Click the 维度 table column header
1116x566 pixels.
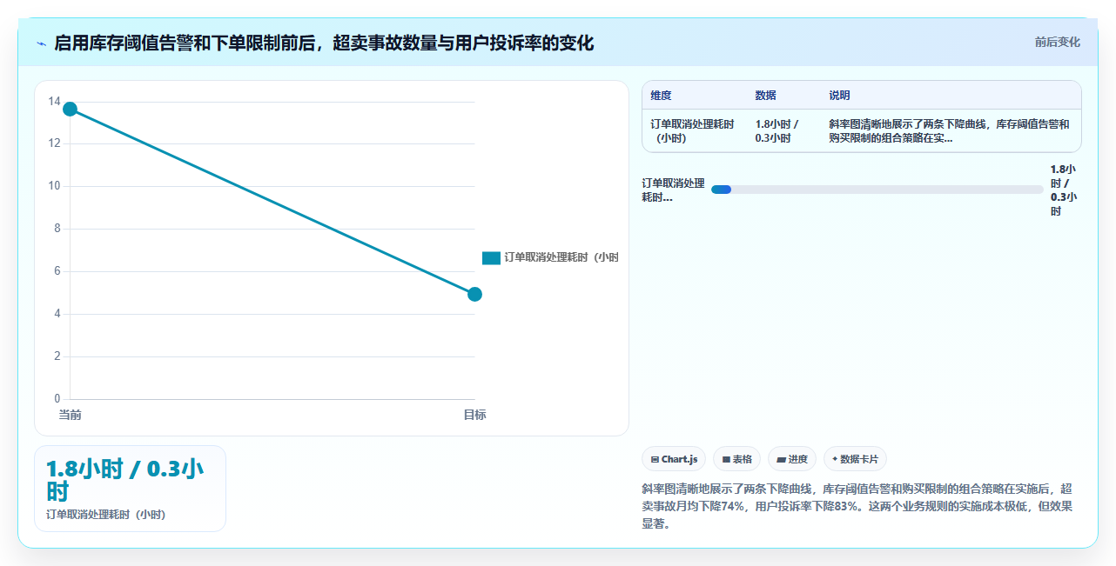click(661, 96)
